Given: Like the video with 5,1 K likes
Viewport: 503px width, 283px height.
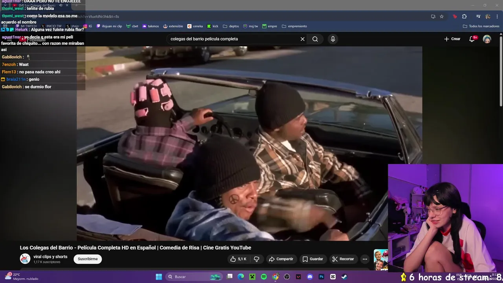Looking at the screenshot, I should [238, 259].
